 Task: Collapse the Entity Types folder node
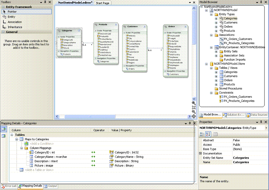[x=211, y=14]
